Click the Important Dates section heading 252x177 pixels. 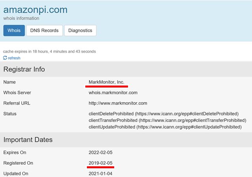28,140
